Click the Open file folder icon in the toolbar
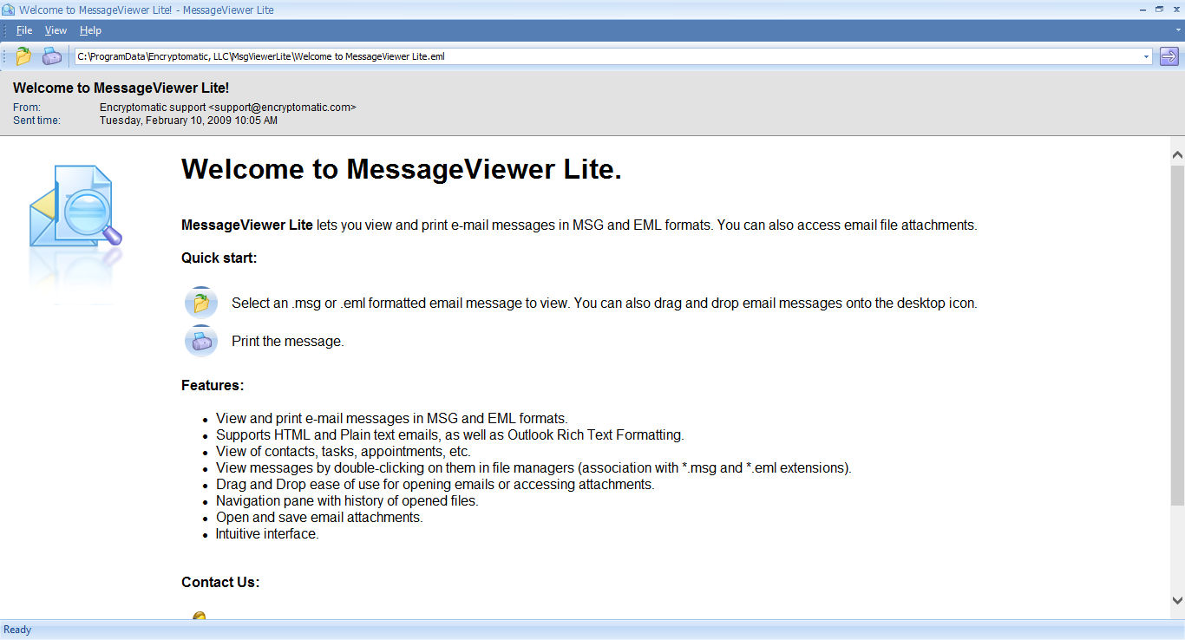The width and height of the screenshot is (1185, 640). coord(23,56)
